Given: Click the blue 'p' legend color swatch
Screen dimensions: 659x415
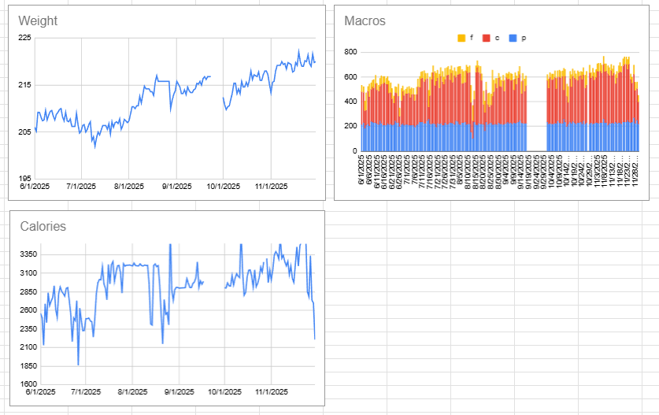Looking at the screenshot, I should pos(513,38).
